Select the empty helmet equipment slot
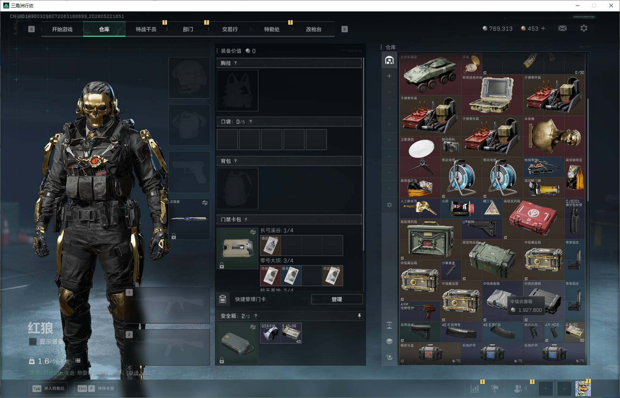This screenshot has width=620, height=398. (x=189, y=78)
